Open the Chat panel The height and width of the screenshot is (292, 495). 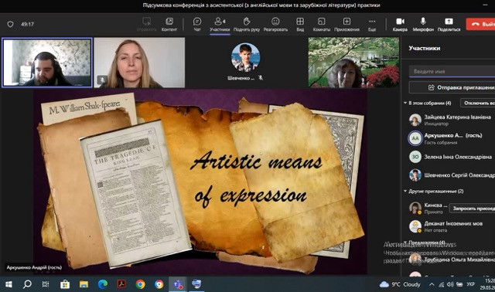[197, 24]
